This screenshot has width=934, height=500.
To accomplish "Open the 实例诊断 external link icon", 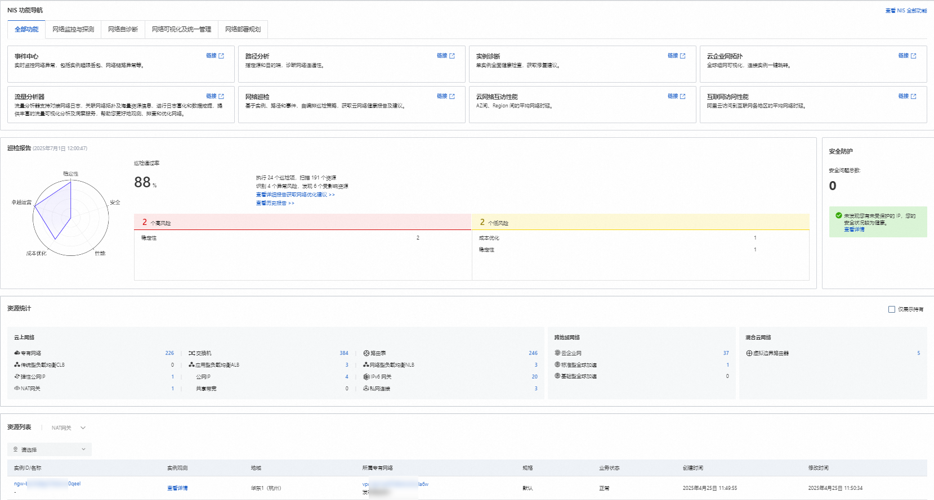I will pyautogui.click(x=683, y=56).
